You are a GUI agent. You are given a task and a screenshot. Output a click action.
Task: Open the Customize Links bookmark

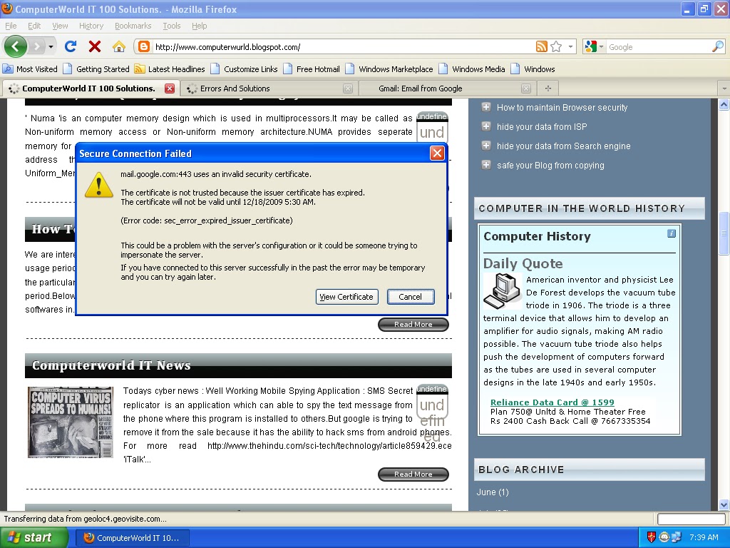click(x=245, y=69)
